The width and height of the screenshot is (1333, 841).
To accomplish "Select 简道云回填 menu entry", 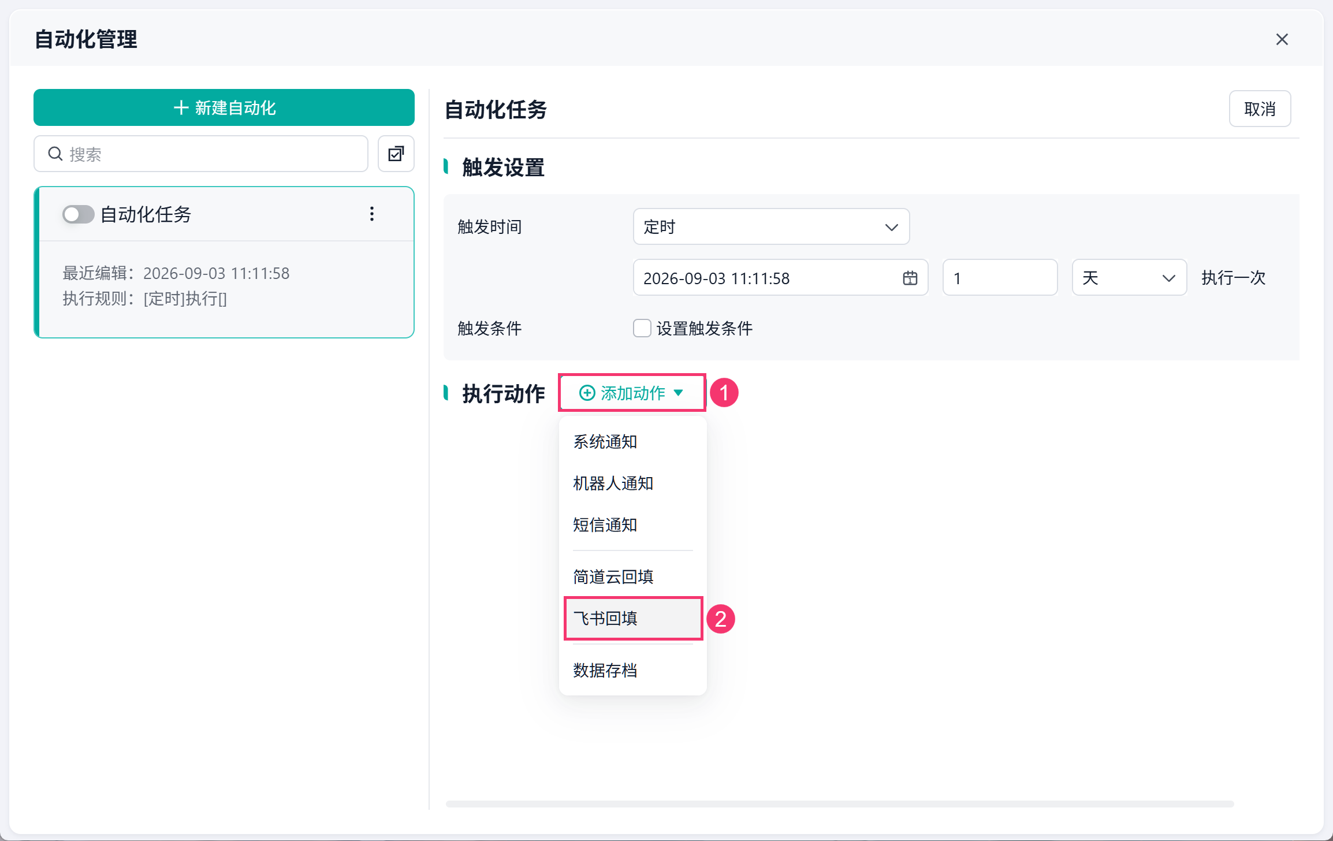I will pyautogui.click(x=633, y=576).
